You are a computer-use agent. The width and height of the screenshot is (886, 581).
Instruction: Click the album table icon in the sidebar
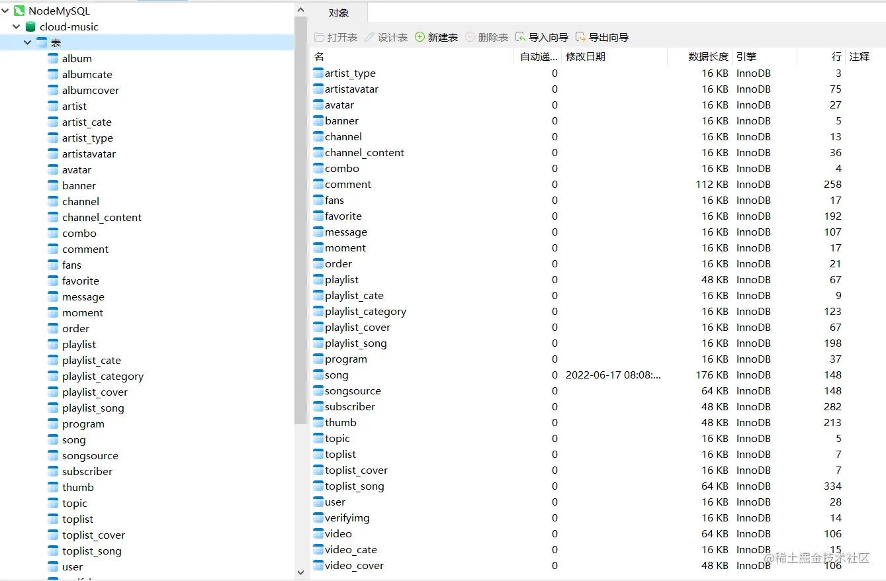53,58
